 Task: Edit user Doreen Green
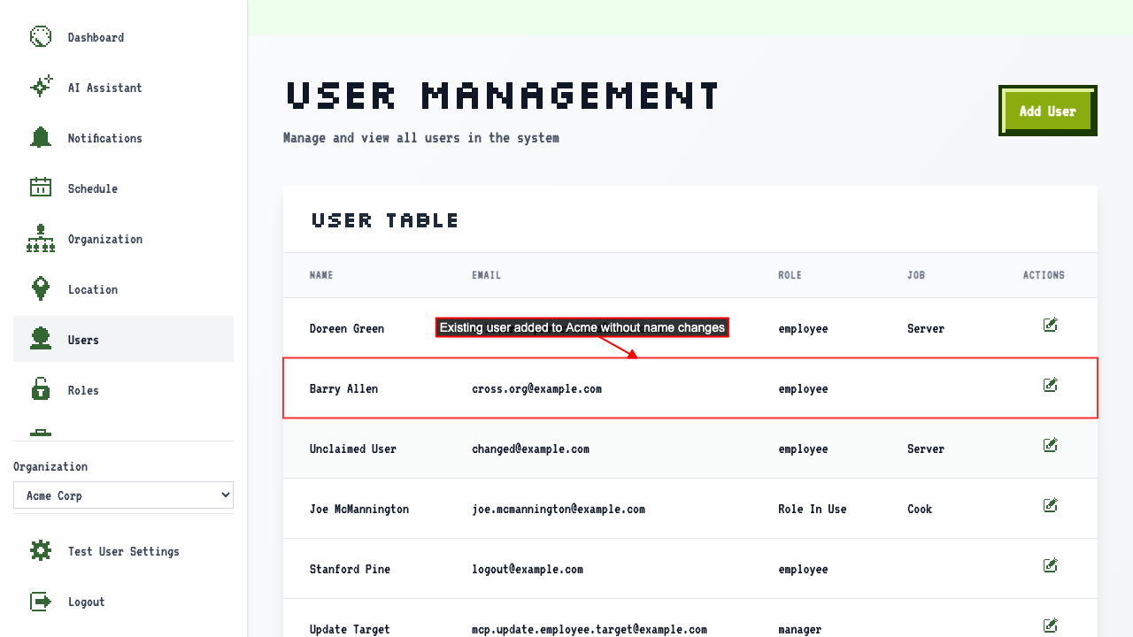[x=1050, y=326]
